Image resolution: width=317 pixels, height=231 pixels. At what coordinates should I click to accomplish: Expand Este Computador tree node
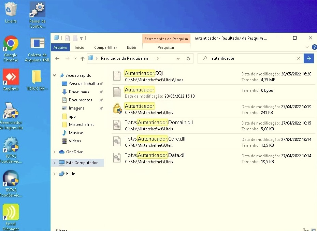54,163
